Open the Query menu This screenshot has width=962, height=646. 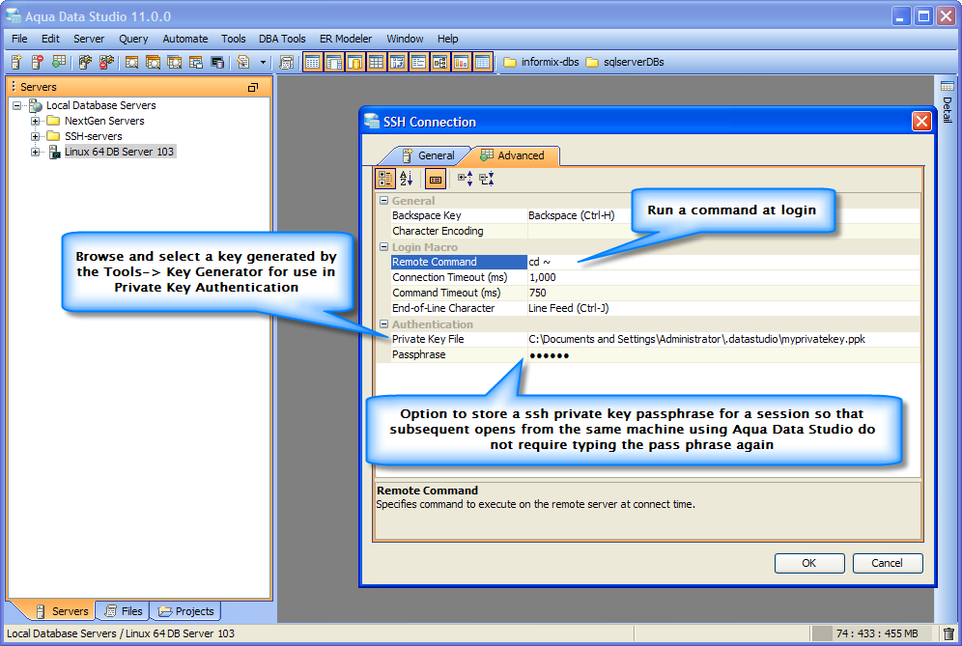pos(133,39)
